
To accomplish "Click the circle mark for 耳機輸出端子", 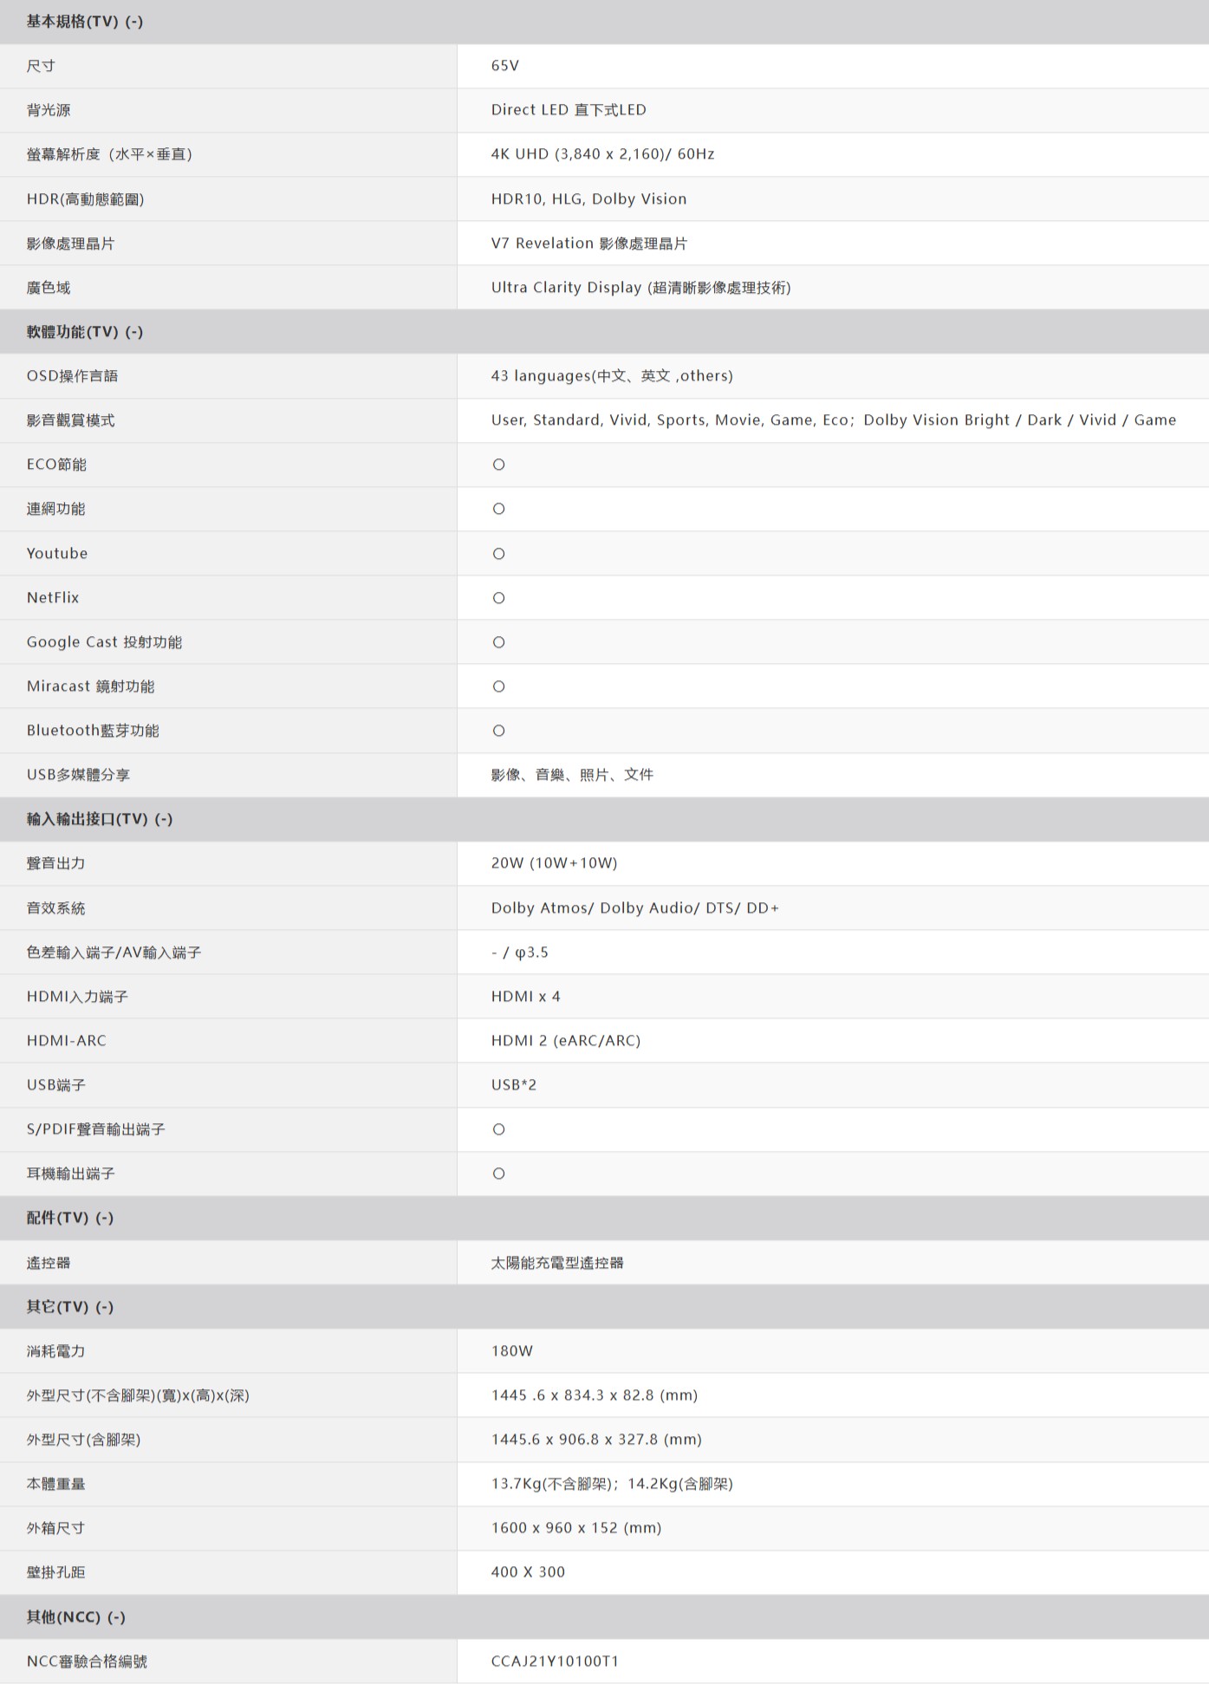I will [498, 1174].
